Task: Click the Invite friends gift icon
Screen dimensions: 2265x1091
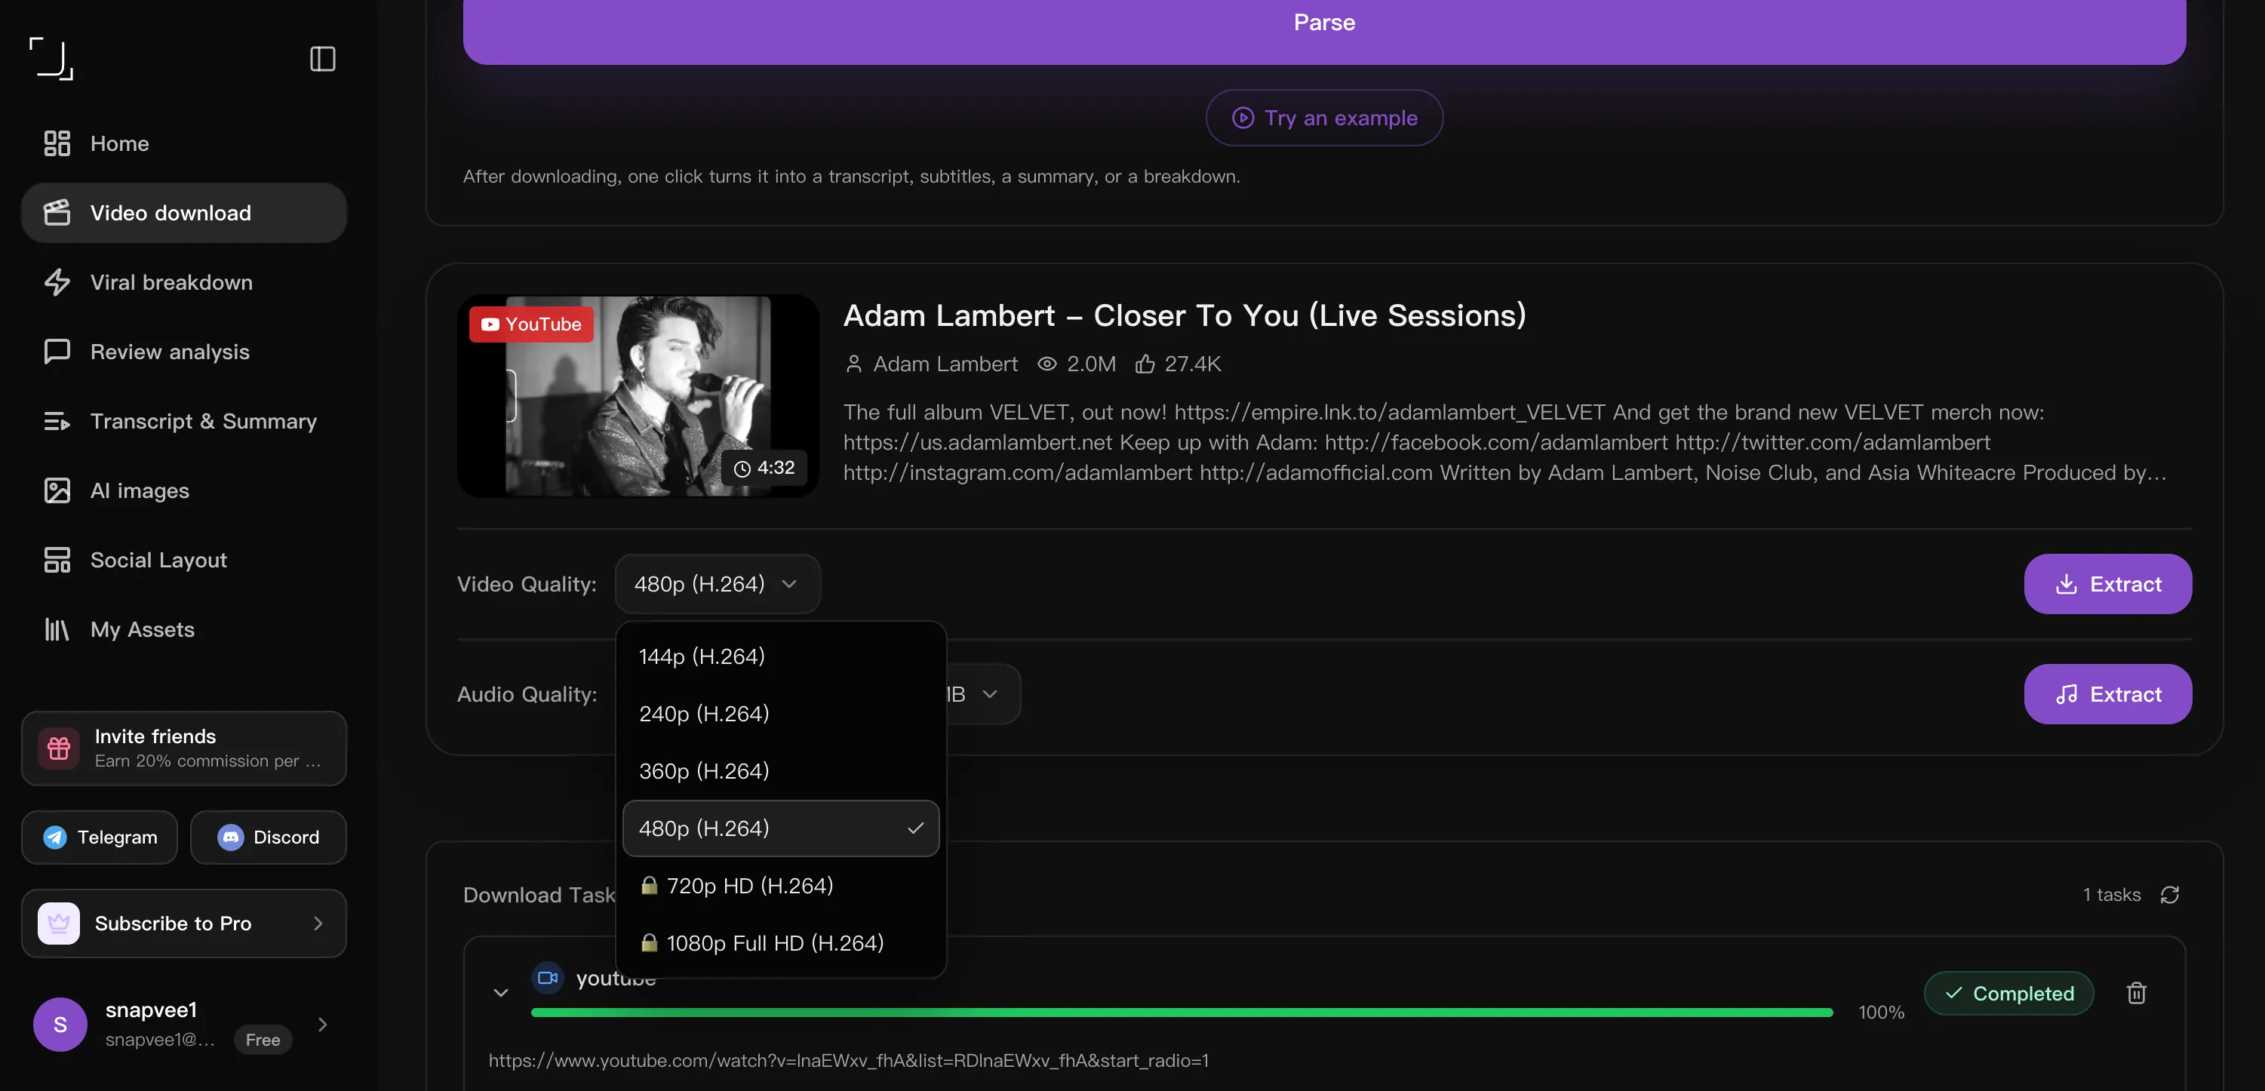Action: point(59,748)
